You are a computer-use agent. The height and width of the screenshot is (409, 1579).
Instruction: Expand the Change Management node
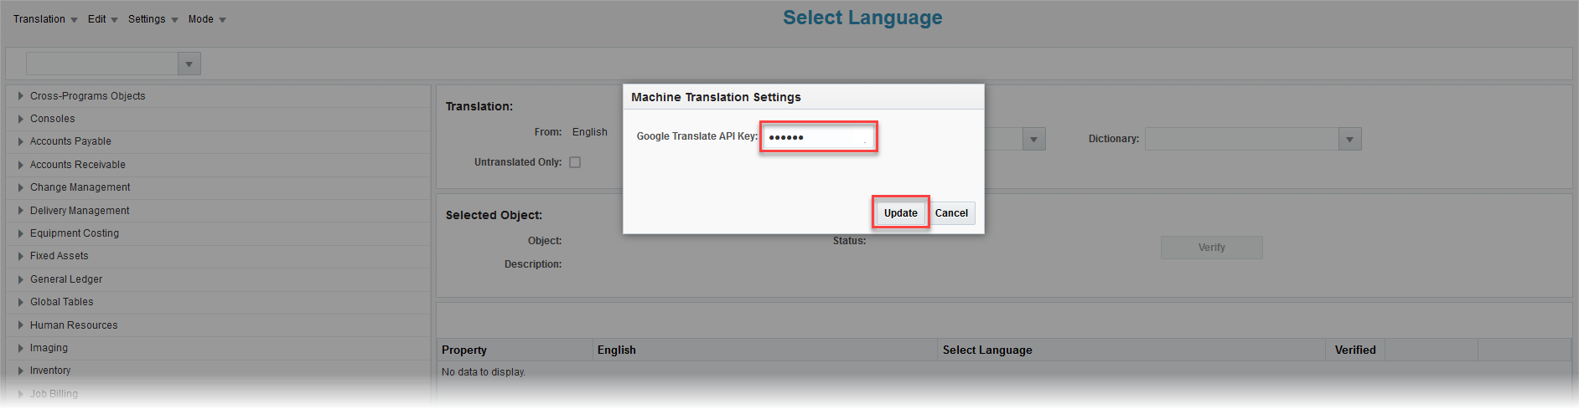20,187
